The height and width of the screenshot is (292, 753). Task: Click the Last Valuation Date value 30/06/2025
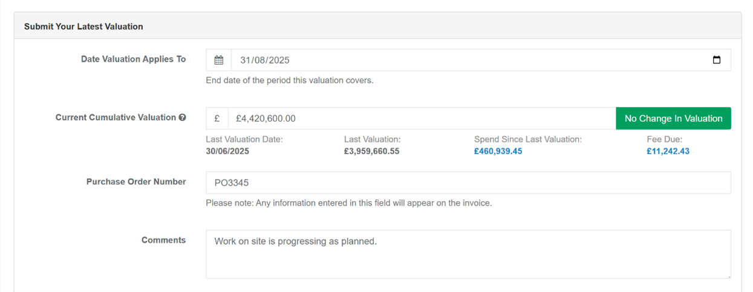click(x=227, y=151)
